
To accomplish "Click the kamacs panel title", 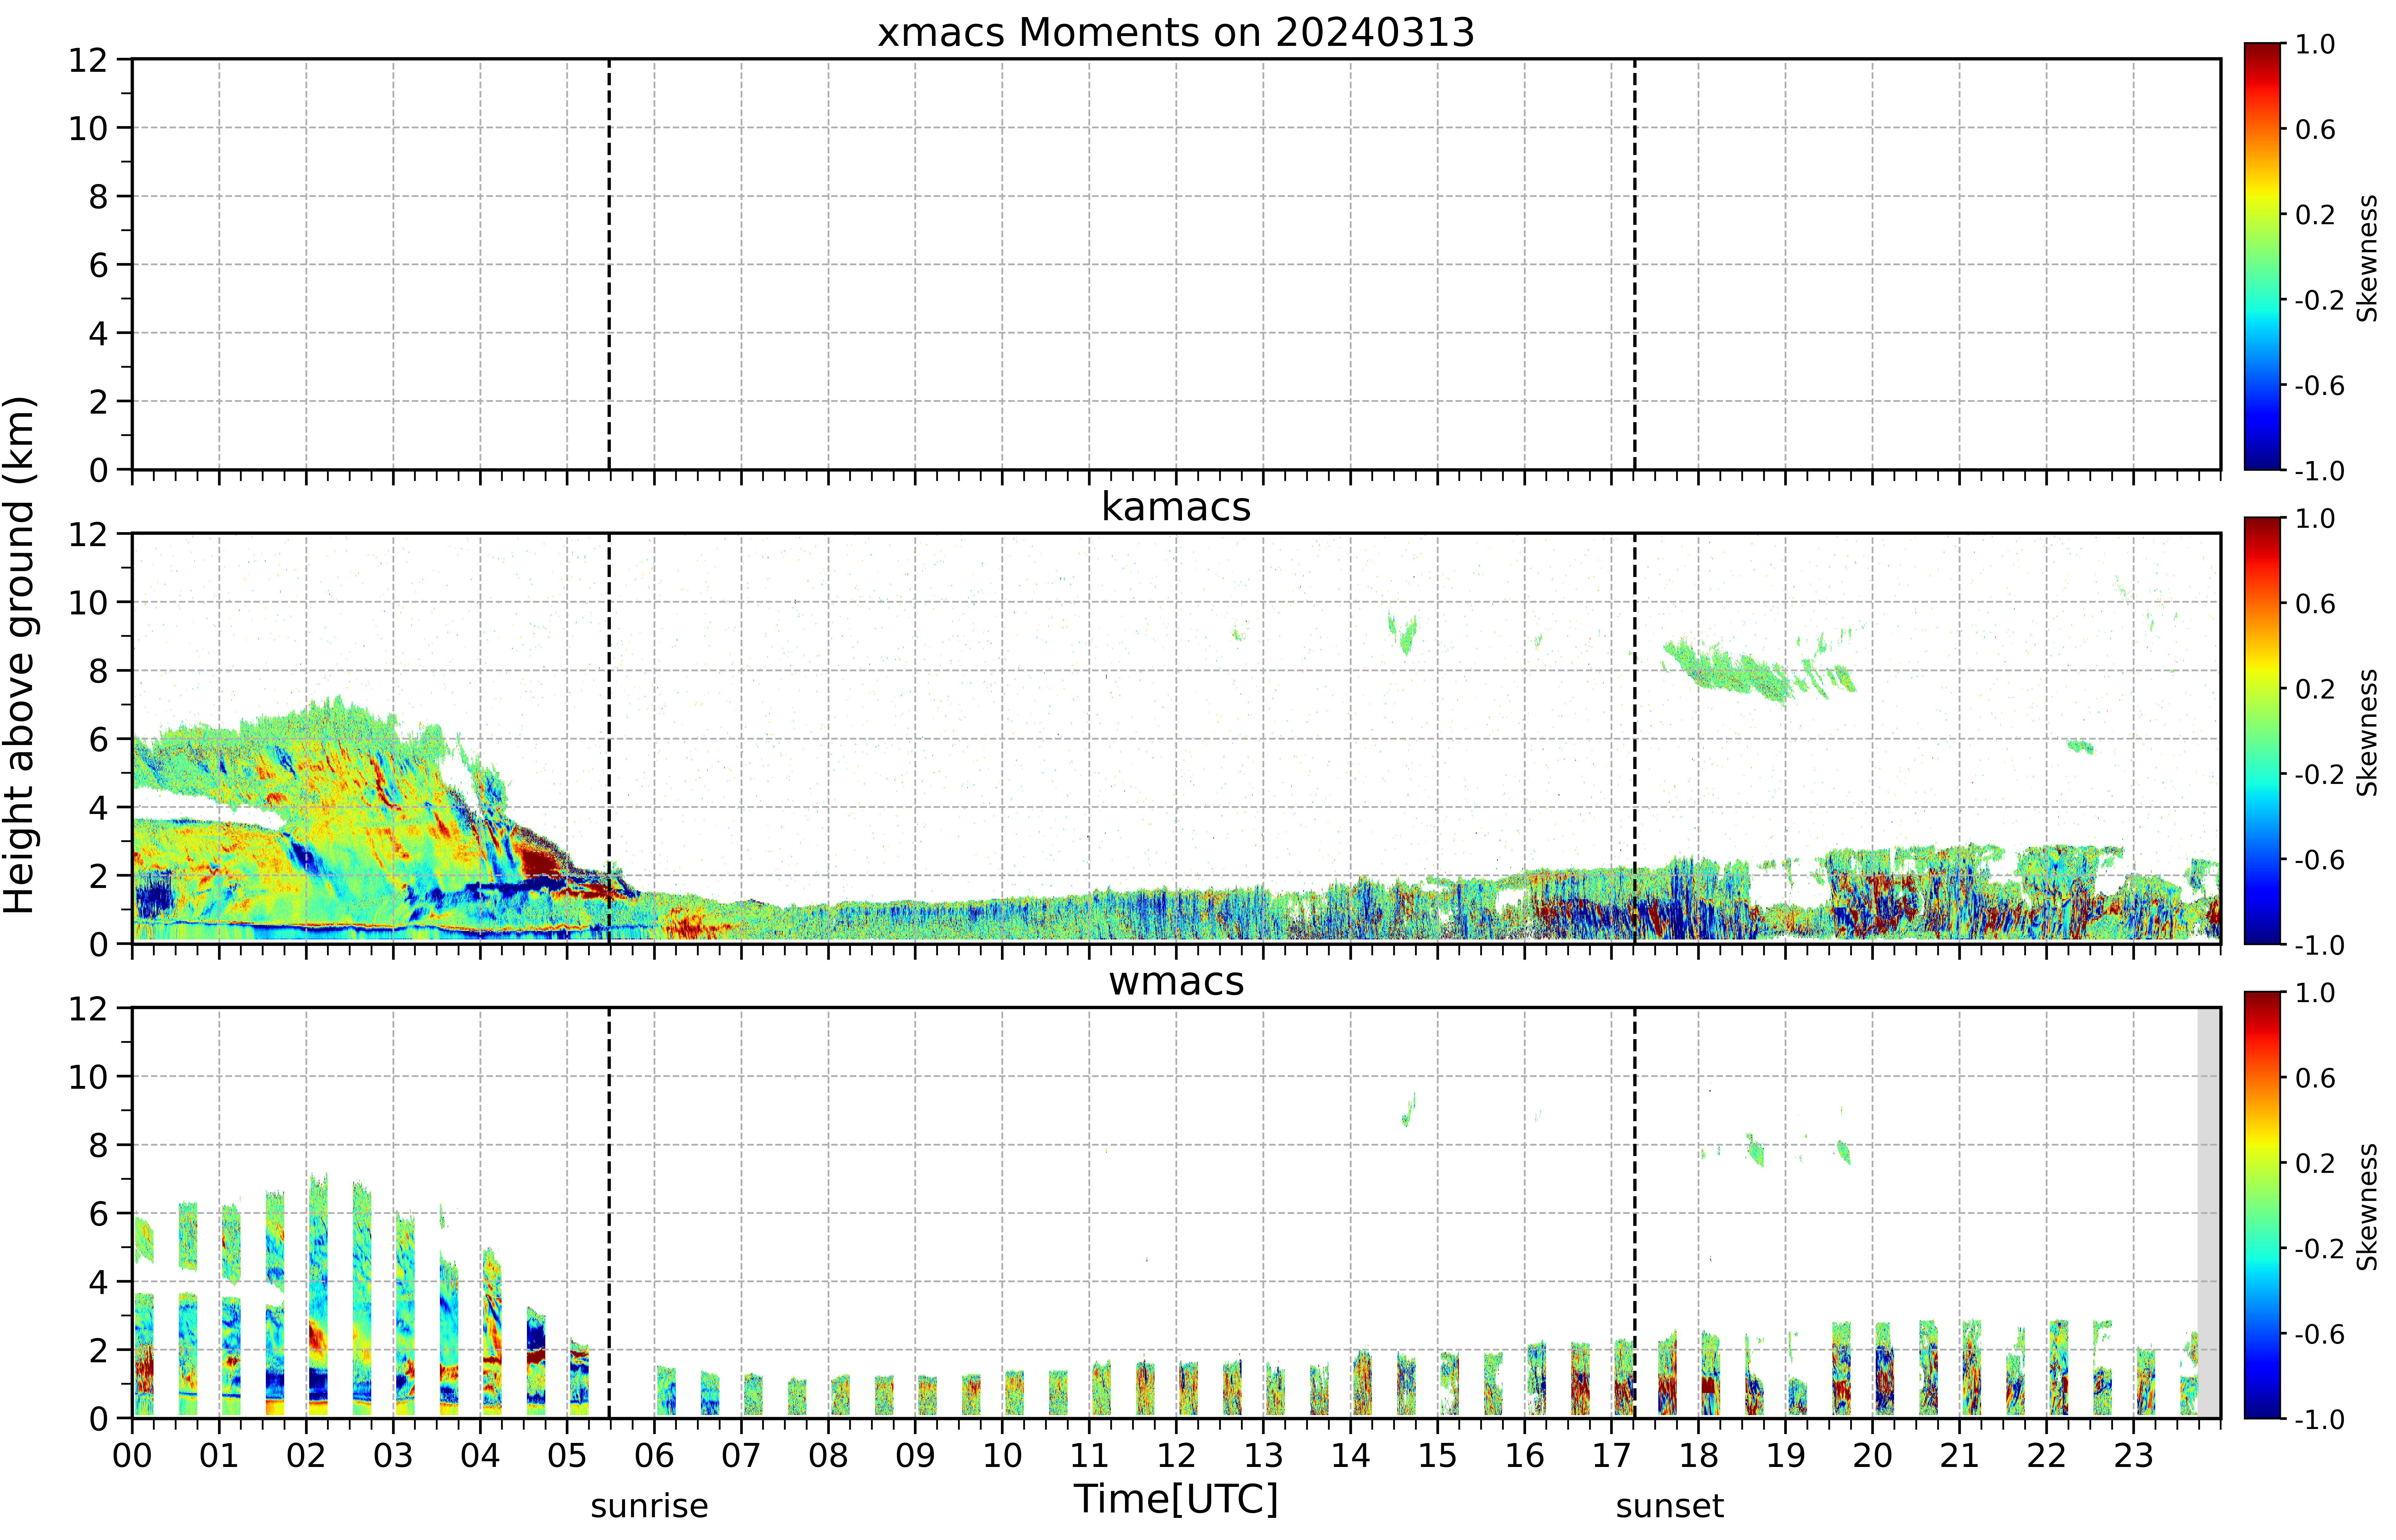I will coord(1176,507).
